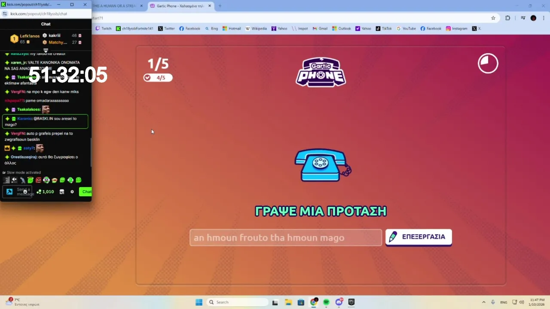The height and width of the screenshot is (309, 550).
Task: Expand the Kick chat leaderboard chevron
Action: click(x=46, y=51)
